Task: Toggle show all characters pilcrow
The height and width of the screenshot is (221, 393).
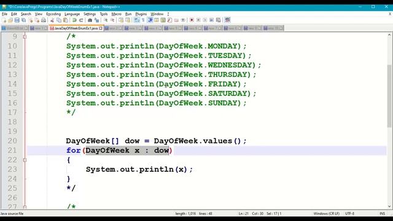Action: 143,20
